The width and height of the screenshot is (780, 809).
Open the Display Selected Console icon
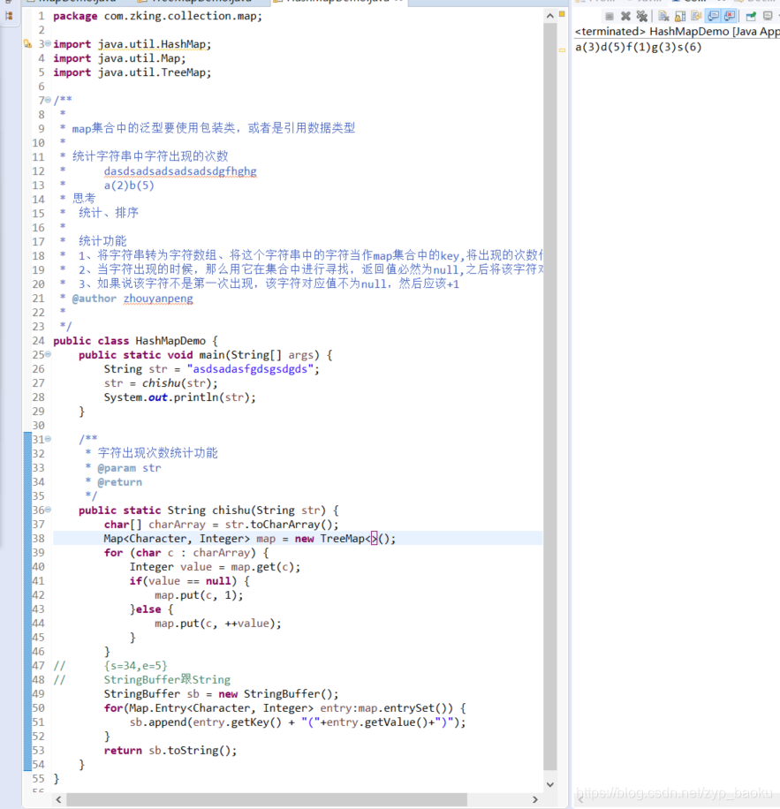tap(769, 16)
